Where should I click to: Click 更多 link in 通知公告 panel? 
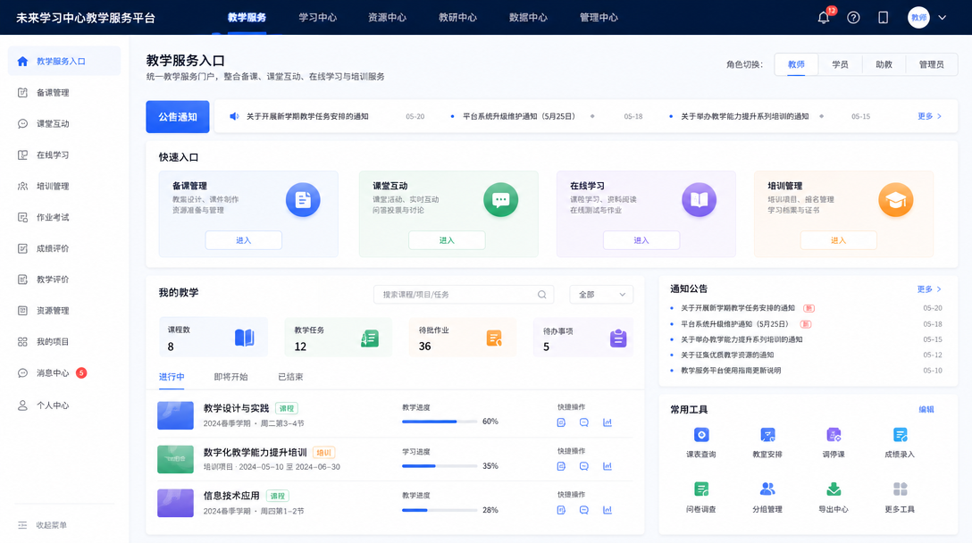click(929, 288)
